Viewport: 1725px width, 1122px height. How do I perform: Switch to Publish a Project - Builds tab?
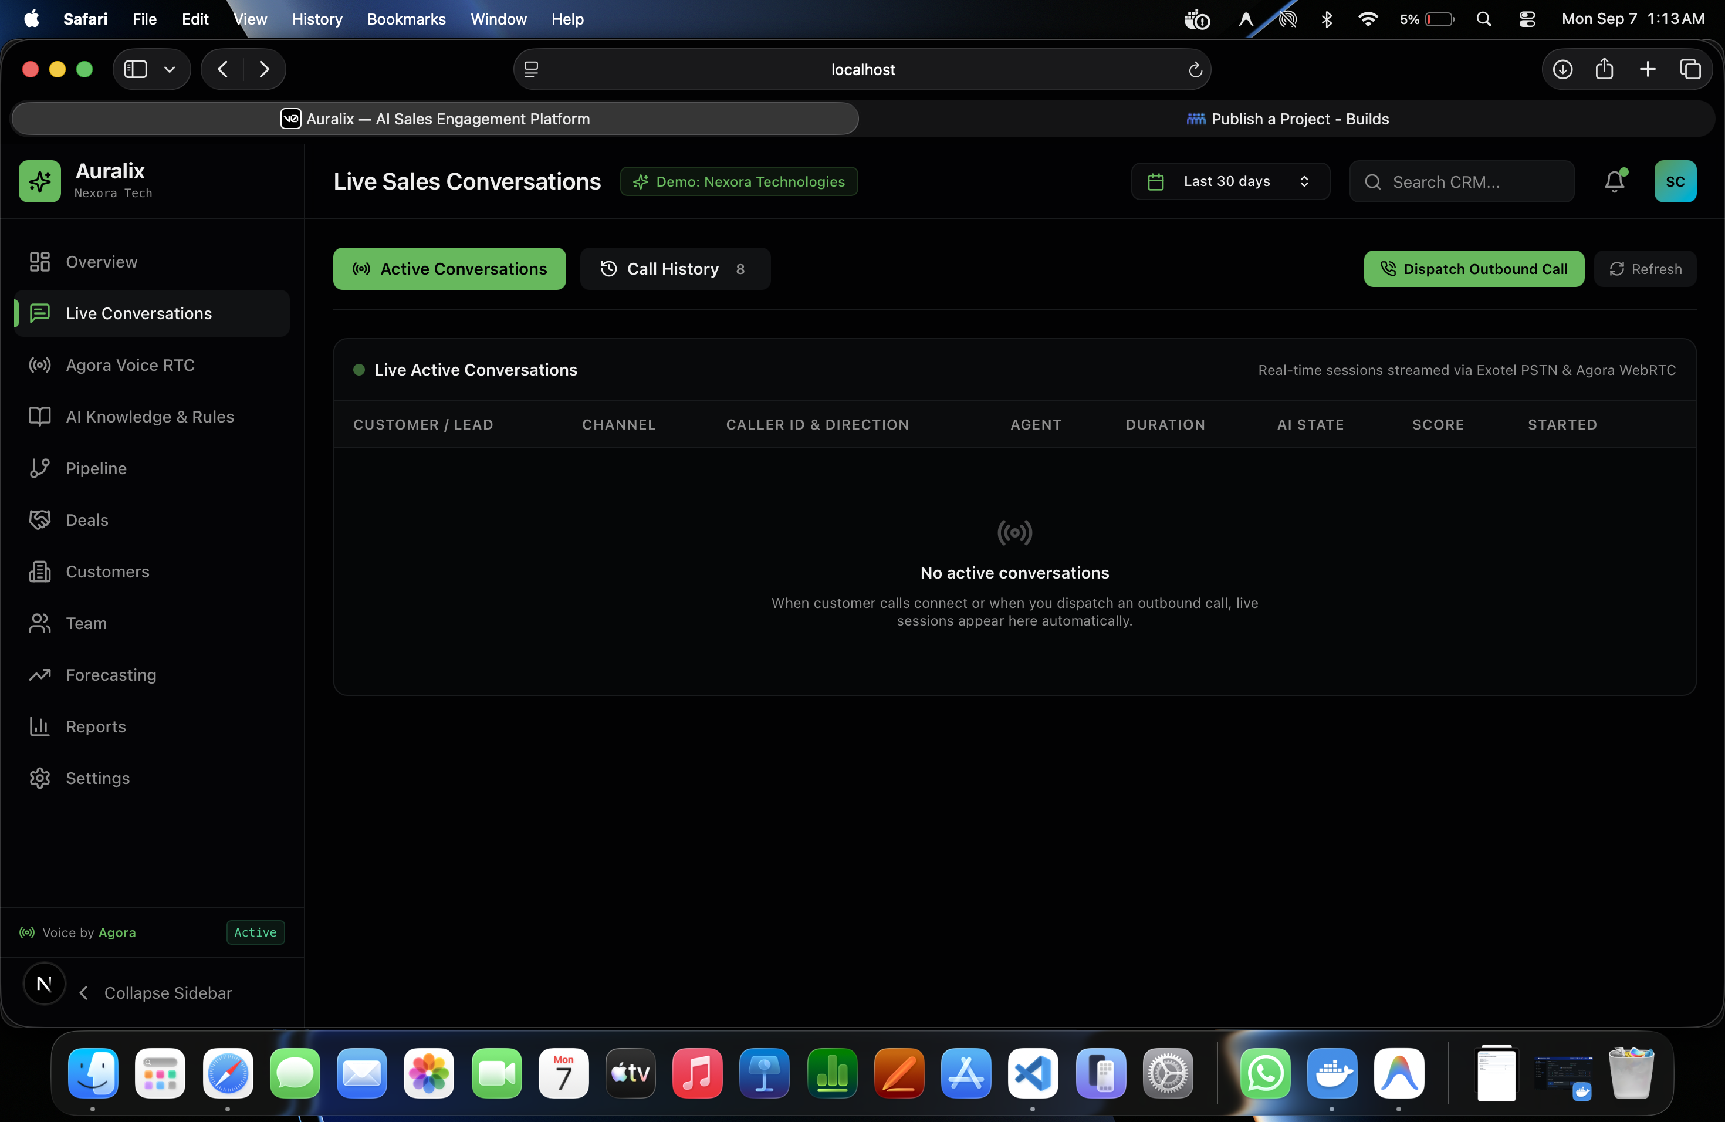click(1287, 119)
